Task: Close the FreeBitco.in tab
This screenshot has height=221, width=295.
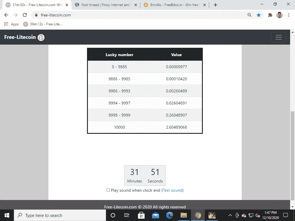Action: click(x=205, y=5)
